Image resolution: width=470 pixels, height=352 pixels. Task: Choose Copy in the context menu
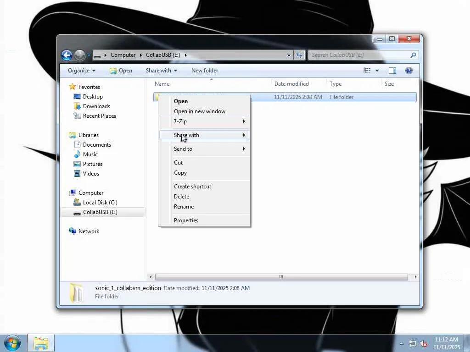[204, 173]
